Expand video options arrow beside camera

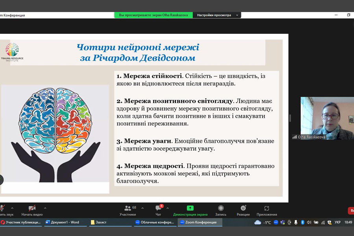click(45, 208)
